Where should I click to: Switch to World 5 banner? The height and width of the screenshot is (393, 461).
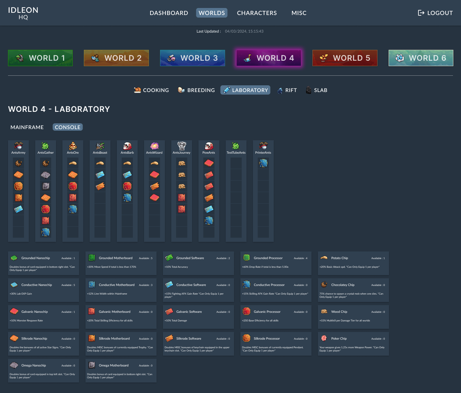[345, 58]
